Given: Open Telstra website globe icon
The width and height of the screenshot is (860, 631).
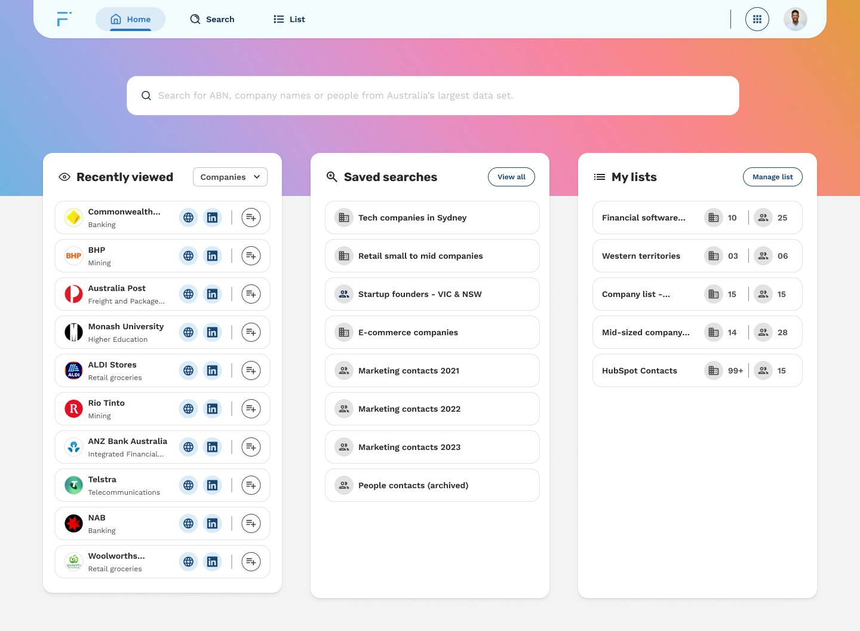Looking at the screenshot, I should (188, 485).
